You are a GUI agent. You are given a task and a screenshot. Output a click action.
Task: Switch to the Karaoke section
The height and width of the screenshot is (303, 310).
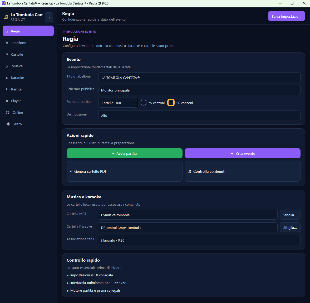coord(28,78)
